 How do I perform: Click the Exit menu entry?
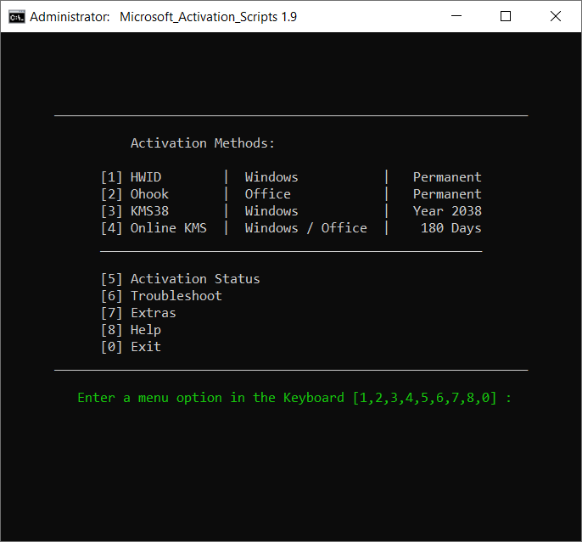[145, 347]
